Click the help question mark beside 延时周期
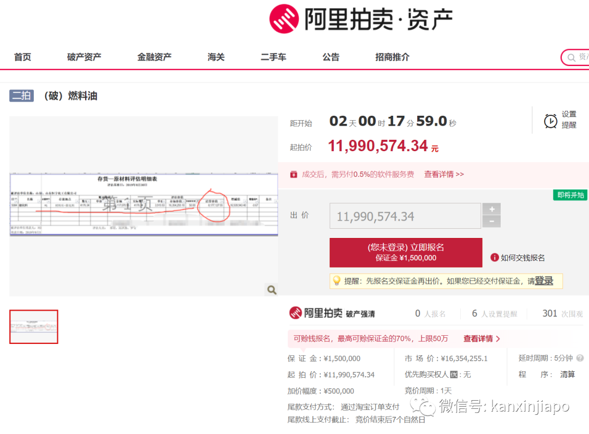Viewport: 589px width, 434px height. [580, 359]
